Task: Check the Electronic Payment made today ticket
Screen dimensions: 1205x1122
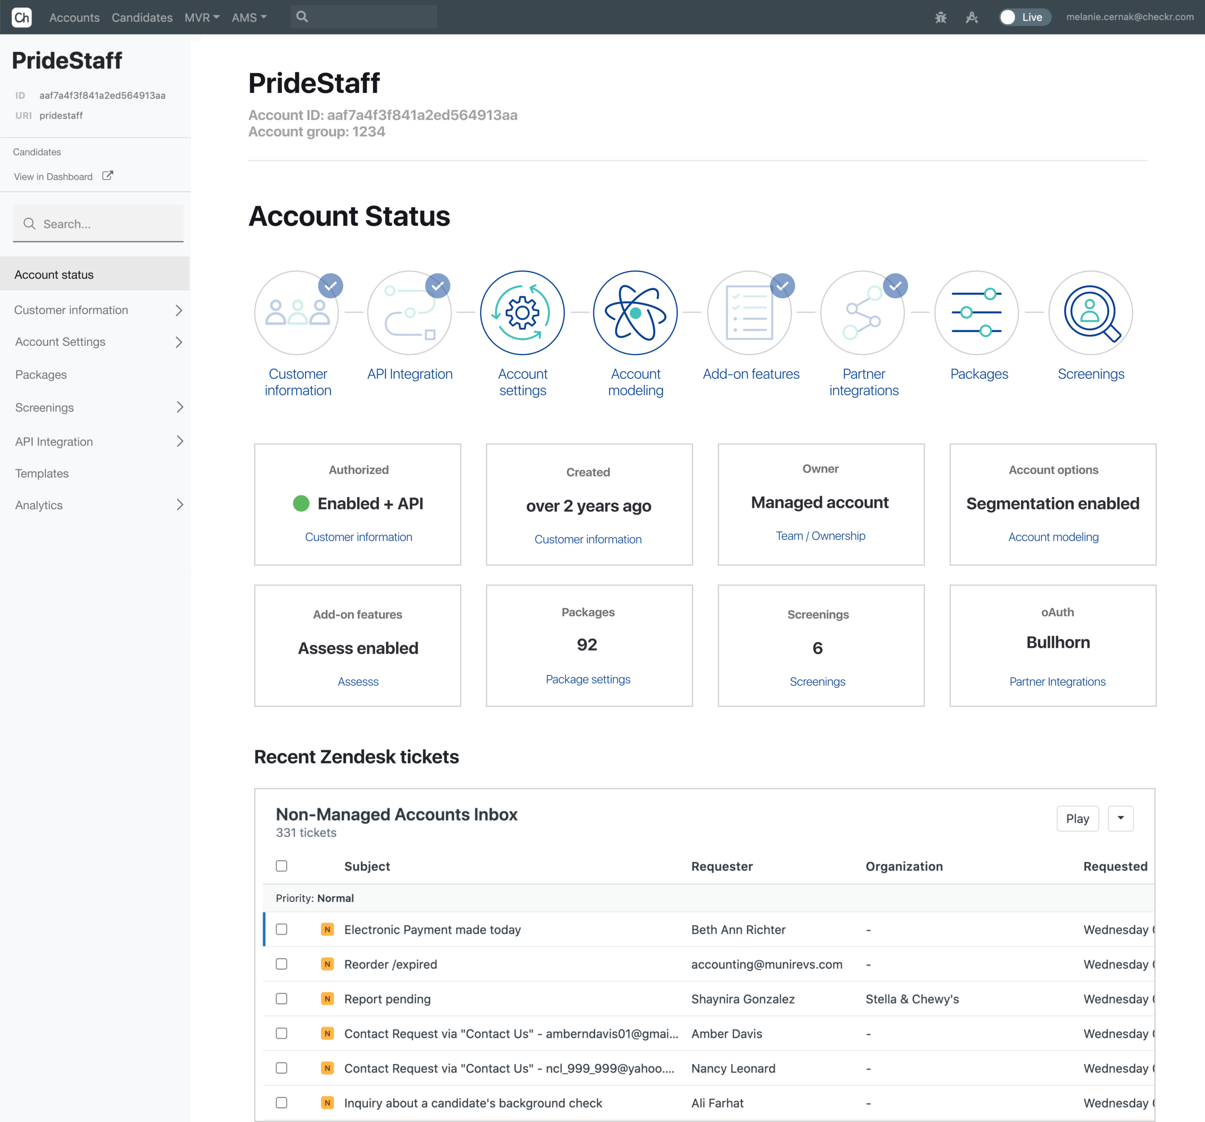Action: pyautogui.click(x=281, y=929)
